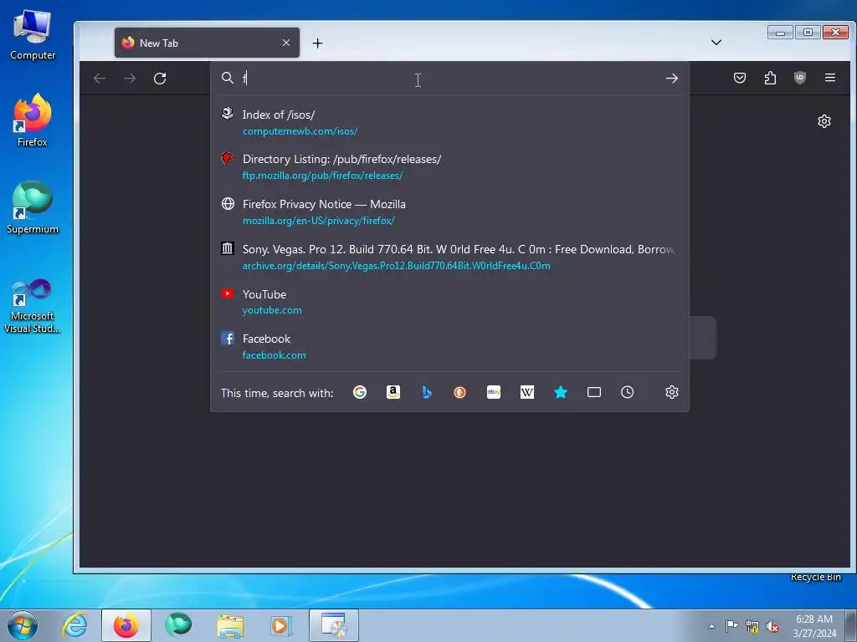
Task: Search with Bing one-off icon
Action: point(427,392)
